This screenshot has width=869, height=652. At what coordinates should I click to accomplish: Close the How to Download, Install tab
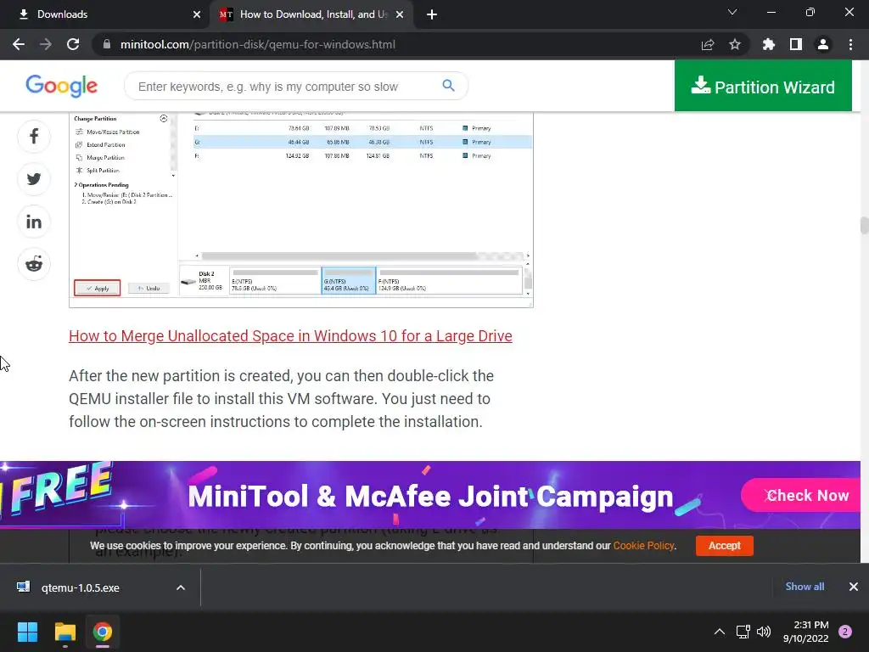400,14
